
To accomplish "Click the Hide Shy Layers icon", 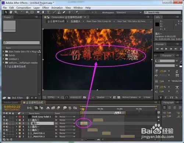I will [48, 108].
